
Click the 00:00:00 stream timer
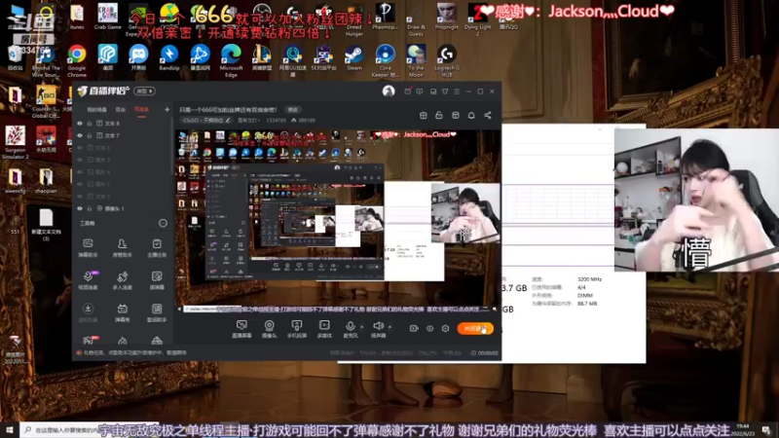pos(484,353)
